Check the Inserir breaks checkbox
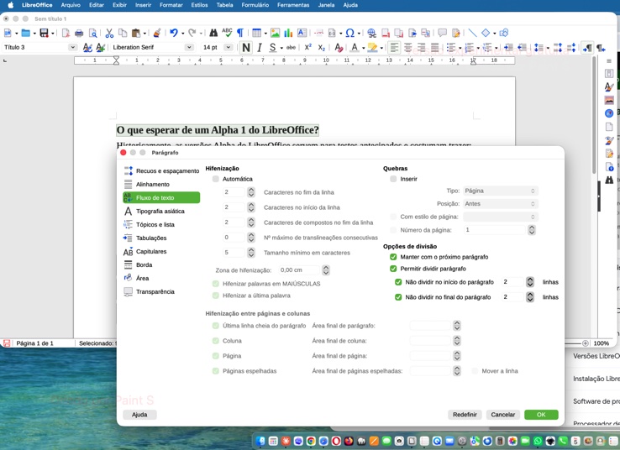 click(393, 179)
